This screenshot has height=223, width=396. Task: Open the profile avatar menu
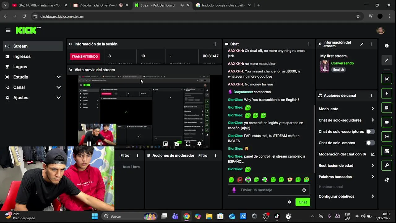point(380,30)
